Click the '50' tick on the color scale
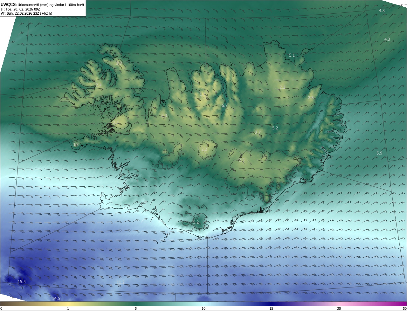Image resolution: width=407 pixels, height=311 pixels. coord(404,308)
